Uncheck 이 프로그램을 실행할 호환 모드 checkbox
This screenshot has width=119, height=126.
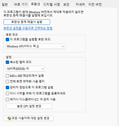click(x=7, y=40)
